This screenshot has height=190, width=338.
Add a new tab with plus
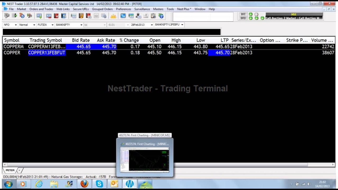pos(19,170)
